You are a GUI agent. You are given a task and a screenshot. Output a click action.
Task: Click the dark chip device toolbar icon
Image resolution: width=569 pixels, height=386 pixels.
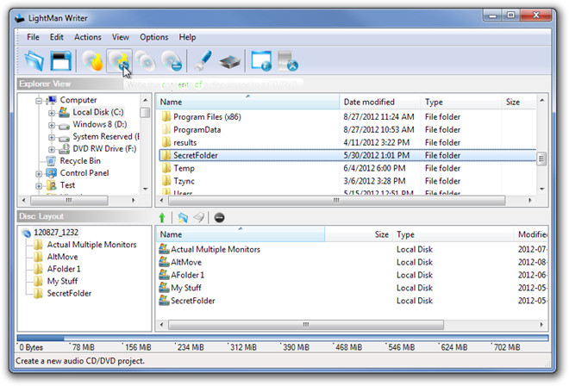[229, 62]
